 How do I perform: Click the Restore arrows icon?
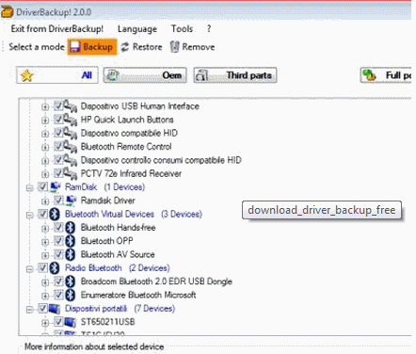point(125,47)
